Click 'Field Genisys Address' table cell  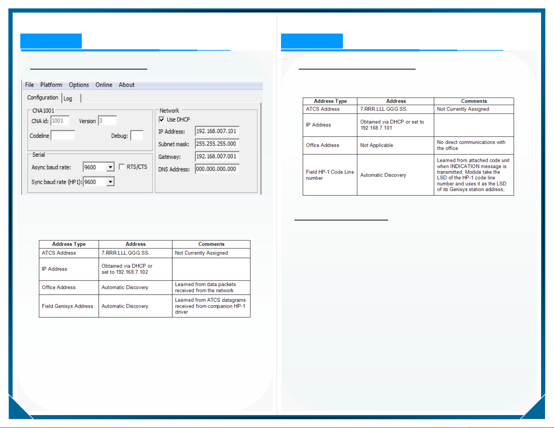[69, 306]
